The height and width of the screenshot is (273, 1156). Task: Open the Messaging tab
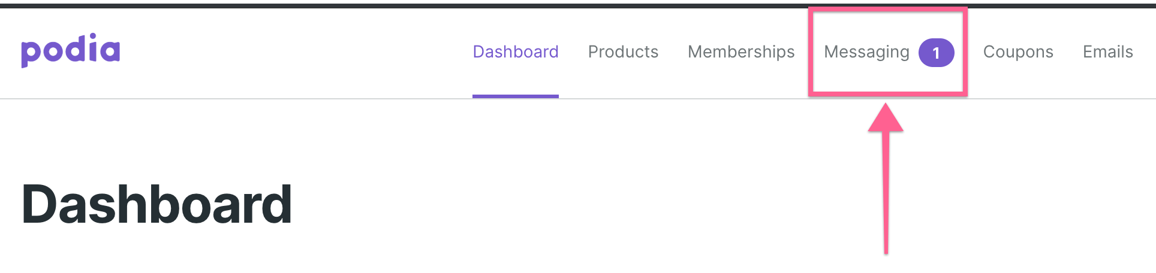point(866,52)
